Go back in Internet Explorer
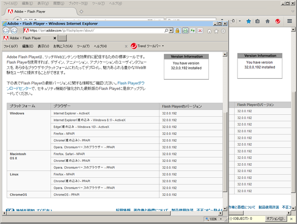This screenshot has height=224, width=297. (x=6, y=31)
